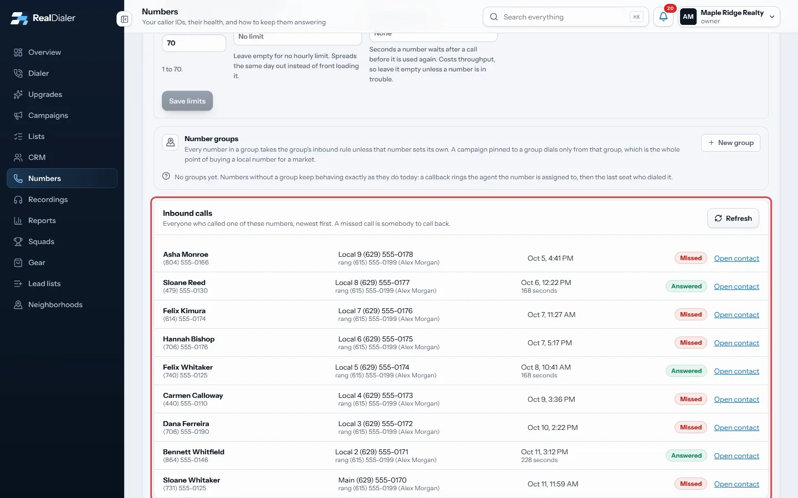798x498 pixels.
Task: Open the Neighborhoods person icon in the sidebar
Action: click(x=18, y=305)
